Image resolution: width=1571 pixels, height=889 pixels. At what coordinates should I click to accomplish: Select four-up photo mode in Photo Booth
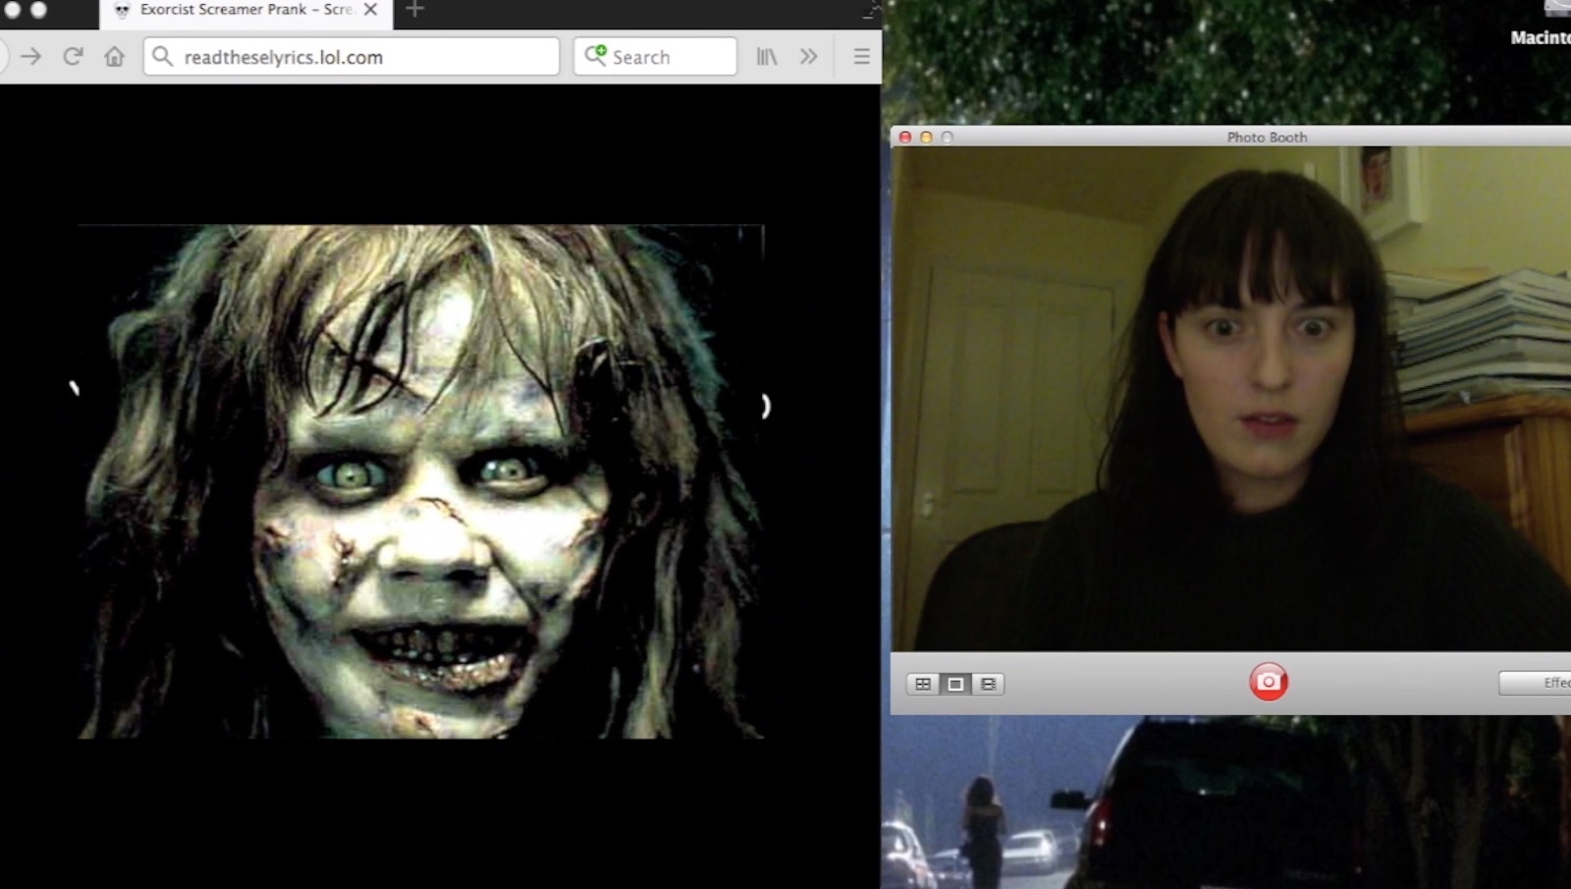[923, 684]
